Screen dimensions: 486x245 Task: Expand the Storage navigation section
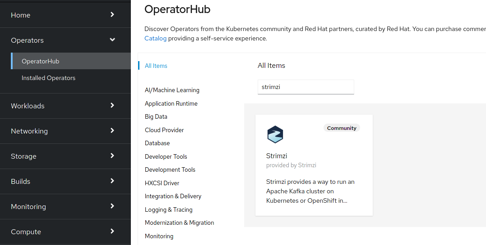point(65,156)
